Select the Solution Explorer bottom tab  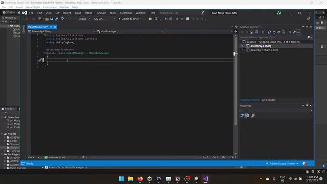point(250,100)
